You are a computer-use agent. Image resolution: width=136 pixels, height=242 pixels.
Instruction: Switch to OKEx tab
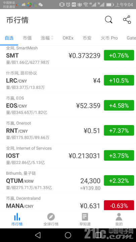[68, 38]
